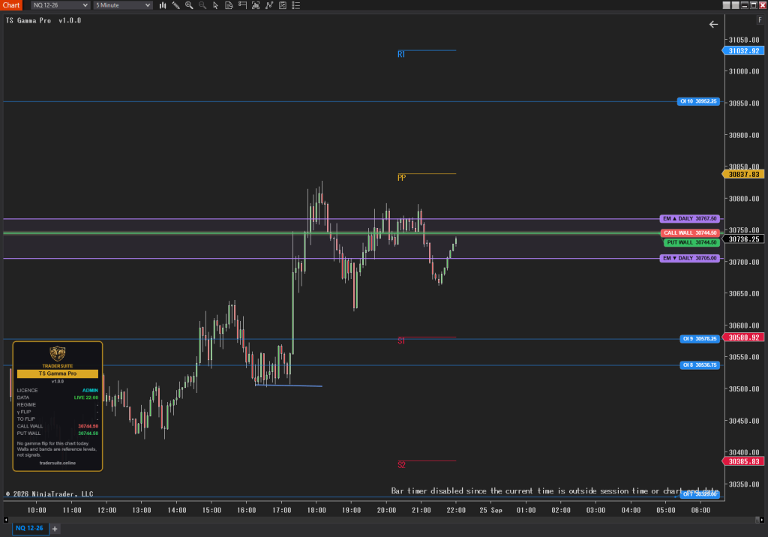Click the TS Gamma Pro v1.0.0 indicator label
The width and height of the screenshot is (768, 537).
click(43, 20)
